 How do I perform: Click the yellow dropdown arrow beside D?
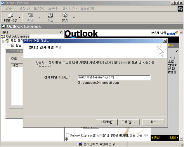pos(172,45)
